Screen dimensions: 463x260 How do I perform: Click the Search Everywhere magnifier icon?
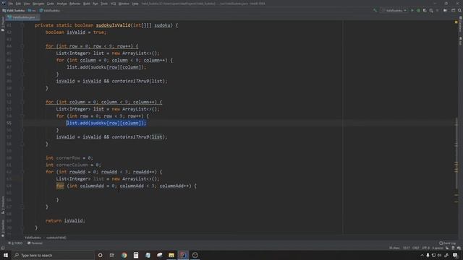[x=459, y=11]
